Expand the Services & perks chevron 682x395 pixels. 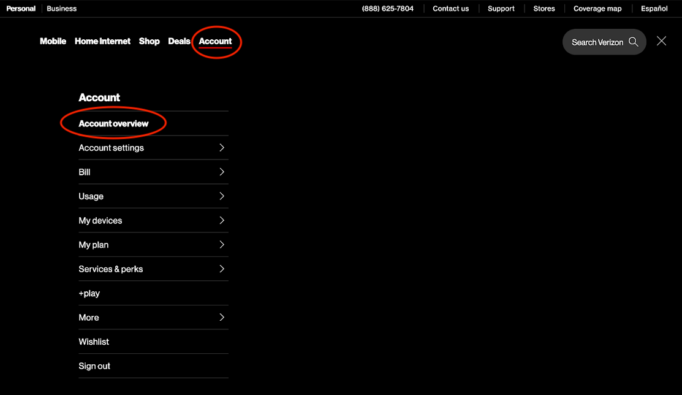pyautogui.click(x=222, y=269)
